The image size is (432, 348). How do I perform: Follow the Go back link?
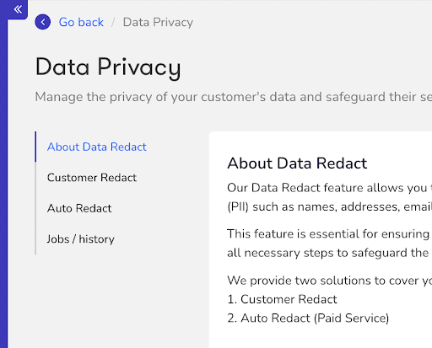[81, 22]
